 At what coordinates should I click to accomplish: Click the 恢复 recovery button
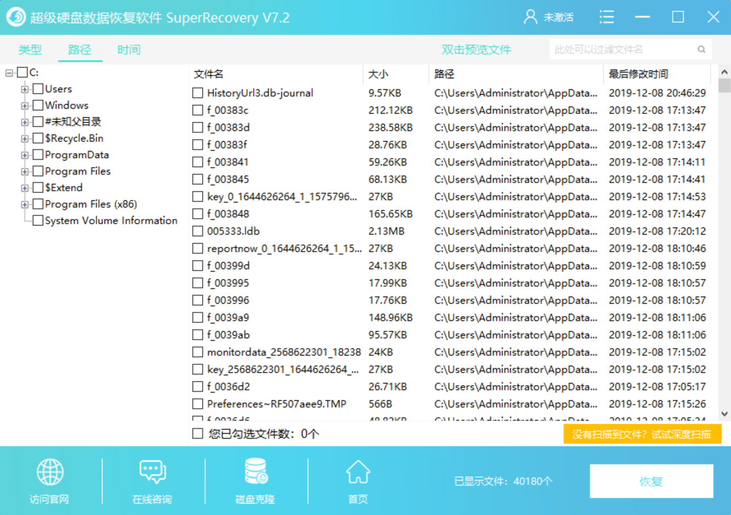651,481
